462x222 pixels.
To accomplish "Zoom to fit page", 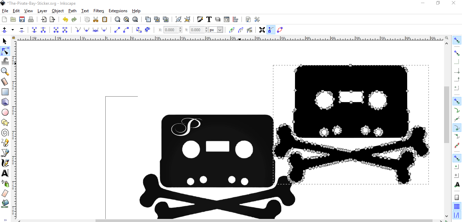I will (x=135, y=19).
